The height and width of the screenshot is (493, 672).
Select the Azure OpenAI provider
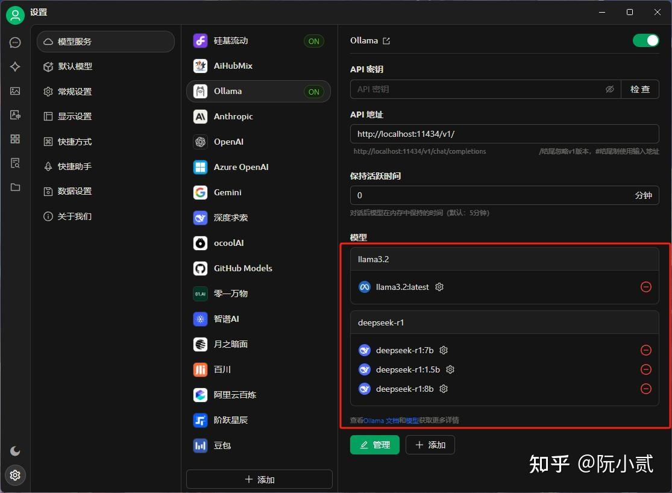tap(259, 167)
